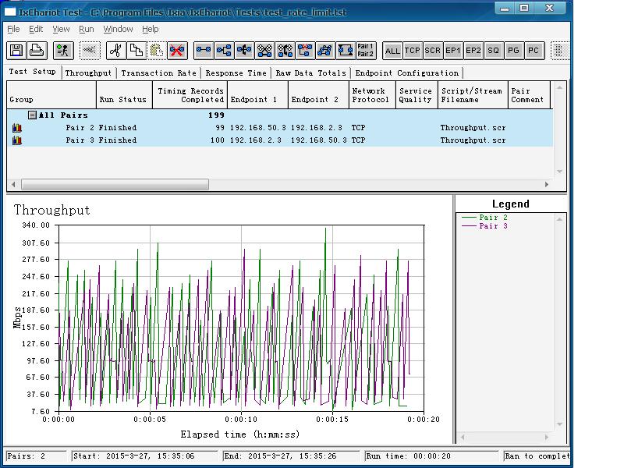Click the Endpoint 2 column header
Screen dimensions: 624x468
pyautogui.click(x=318, y=94)
